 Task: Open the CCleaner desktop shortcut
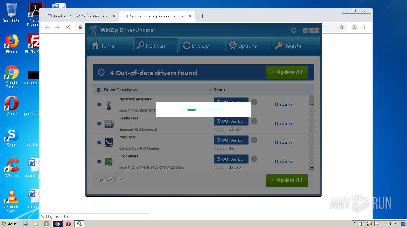[x=11, y=168]
